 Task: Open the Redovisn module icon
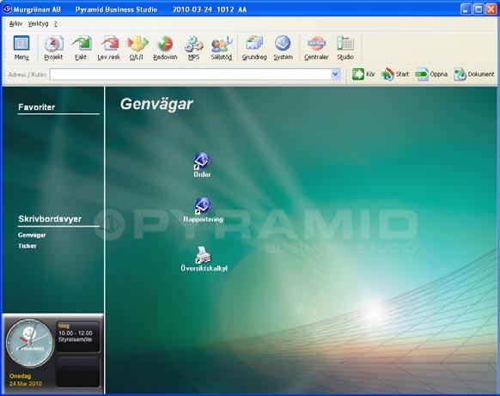[165, 48]
